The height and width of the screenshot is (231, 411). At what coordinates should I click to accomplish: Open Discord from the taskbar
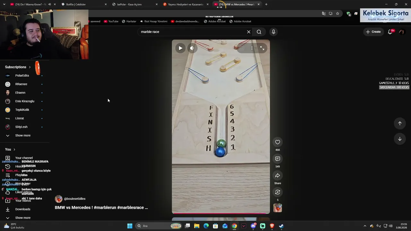pyautogui.click(x=253, y=226)
